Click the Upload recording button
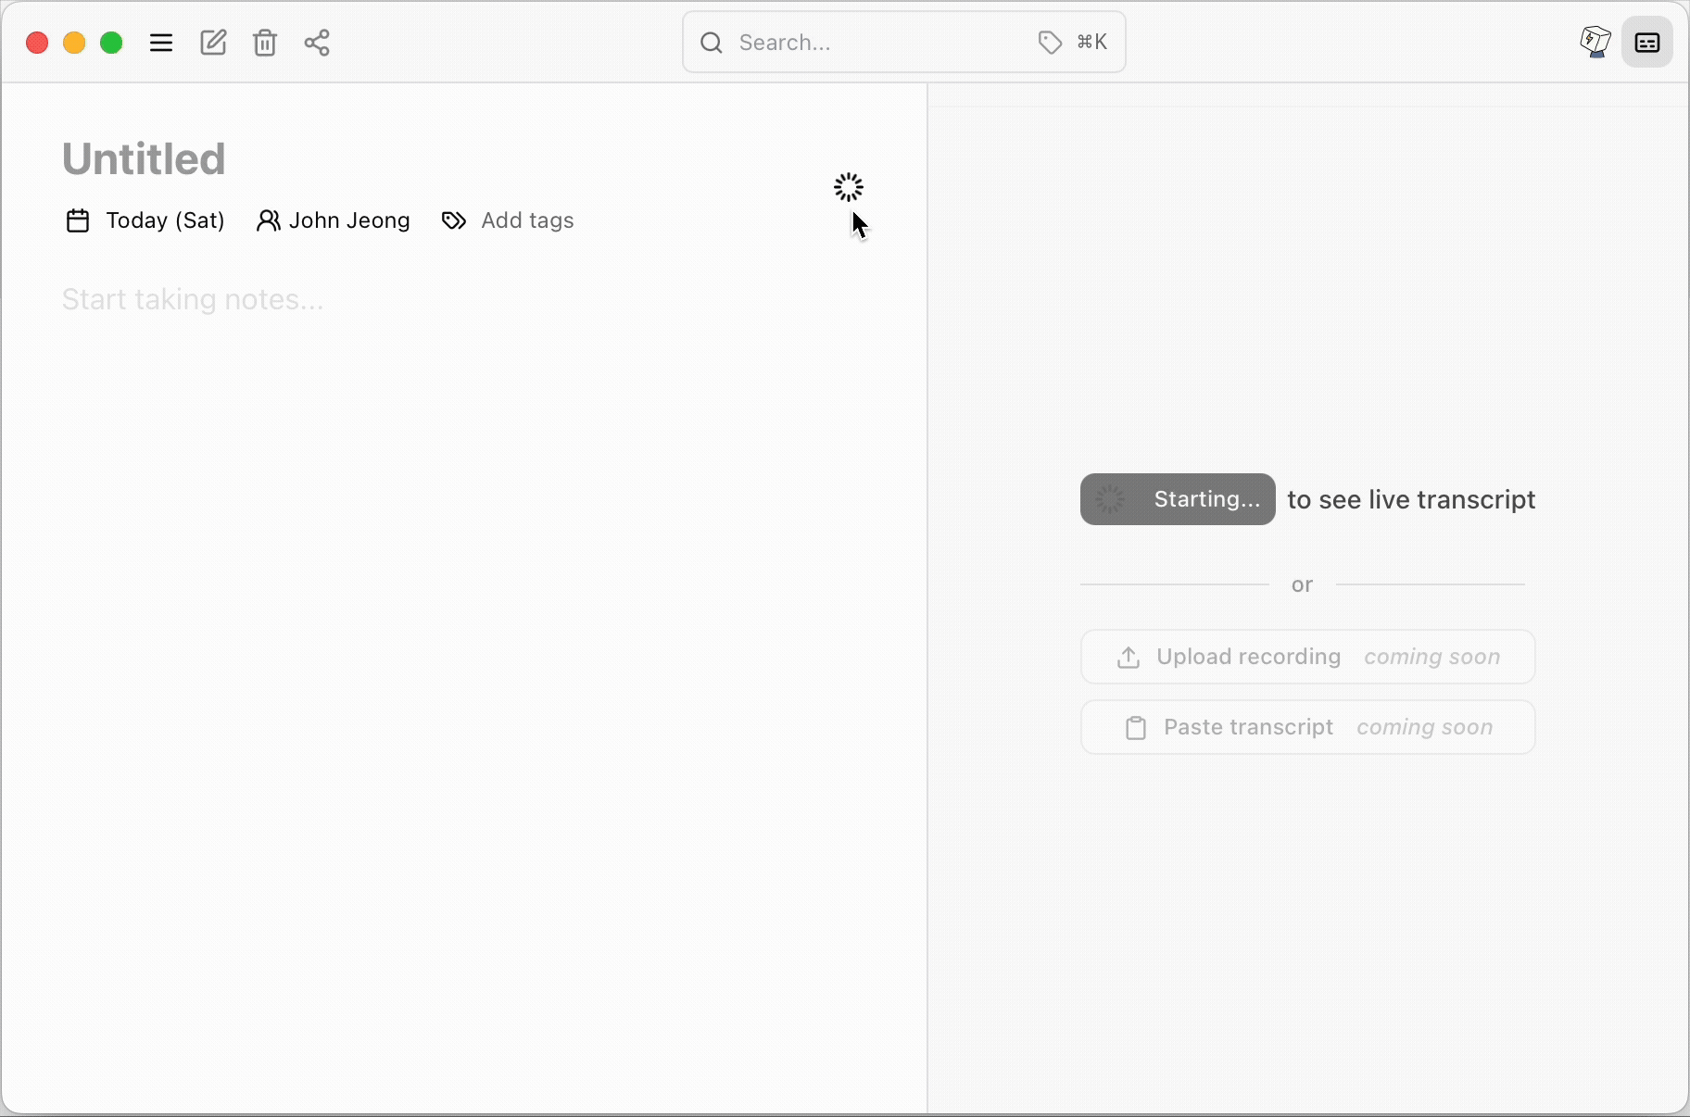The height and width of the screenshot is (1117, 1690). click(1306, 657)
